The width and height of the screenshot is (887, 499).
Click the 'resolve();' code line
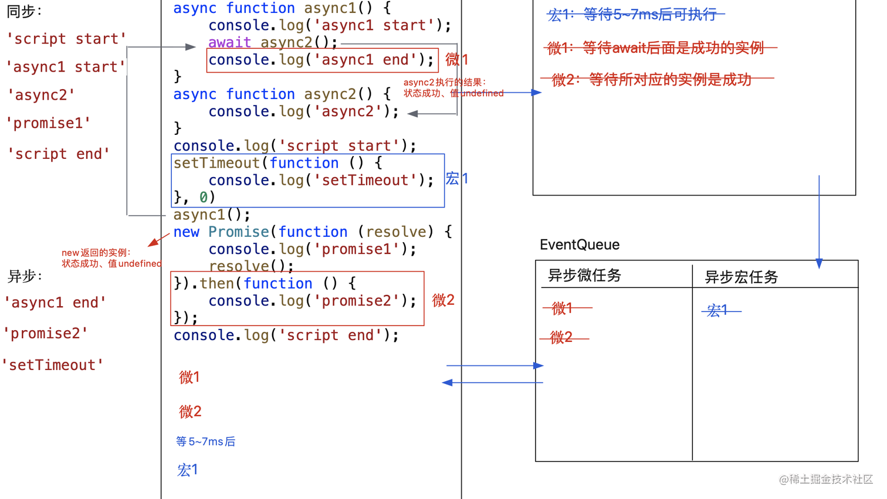coord(251,266)
